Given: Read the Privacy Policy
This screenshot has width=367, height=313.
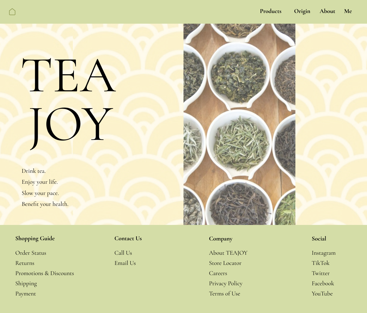Looking at the screenshot, I should [226, 283].
